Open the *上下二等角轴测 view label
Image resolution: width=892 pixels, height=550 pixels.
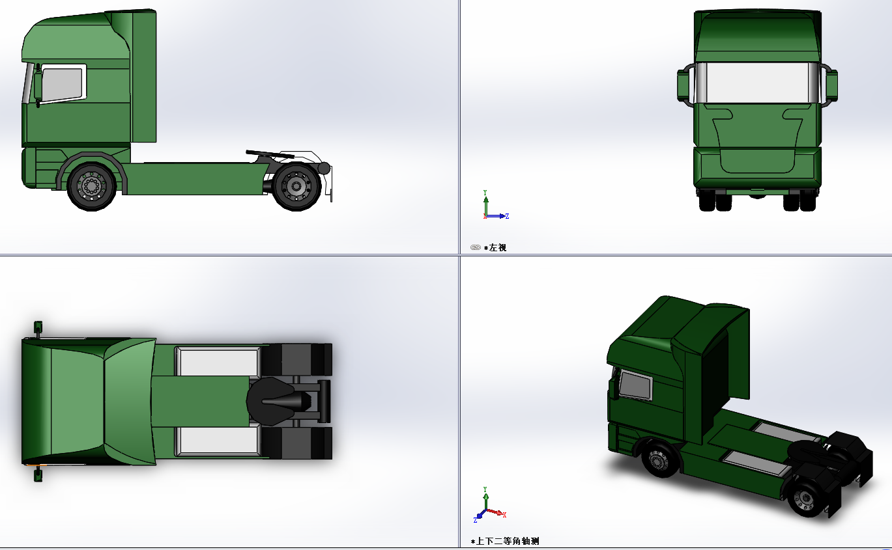click(x=505, y=542)
